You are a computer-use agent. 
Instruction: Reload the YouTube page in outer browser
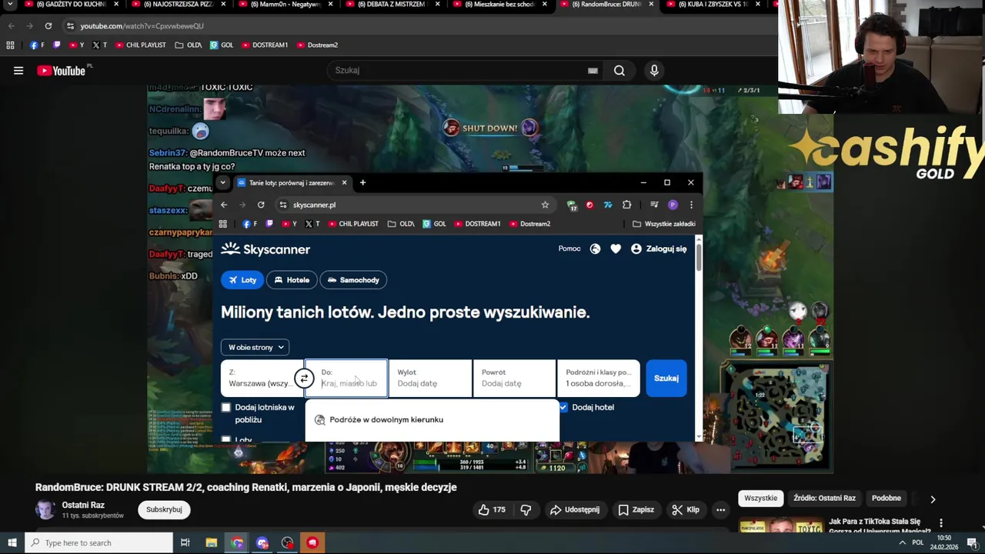pyautogui.click(x=48, y=26)
